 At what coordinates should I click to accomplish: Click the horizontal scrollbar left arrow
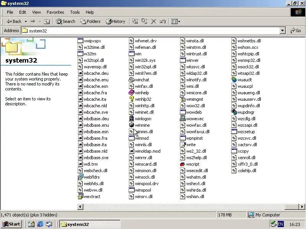(80, 206)
